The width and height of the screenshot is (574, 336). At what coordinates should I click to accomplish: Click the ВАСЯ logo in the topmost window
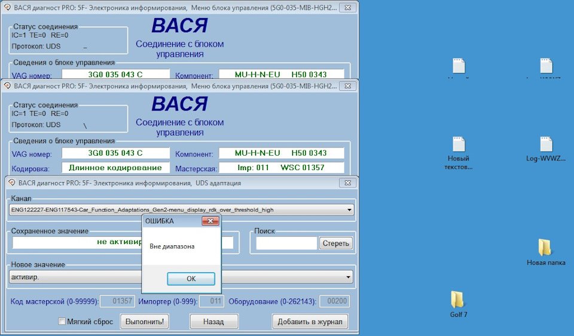179,25
